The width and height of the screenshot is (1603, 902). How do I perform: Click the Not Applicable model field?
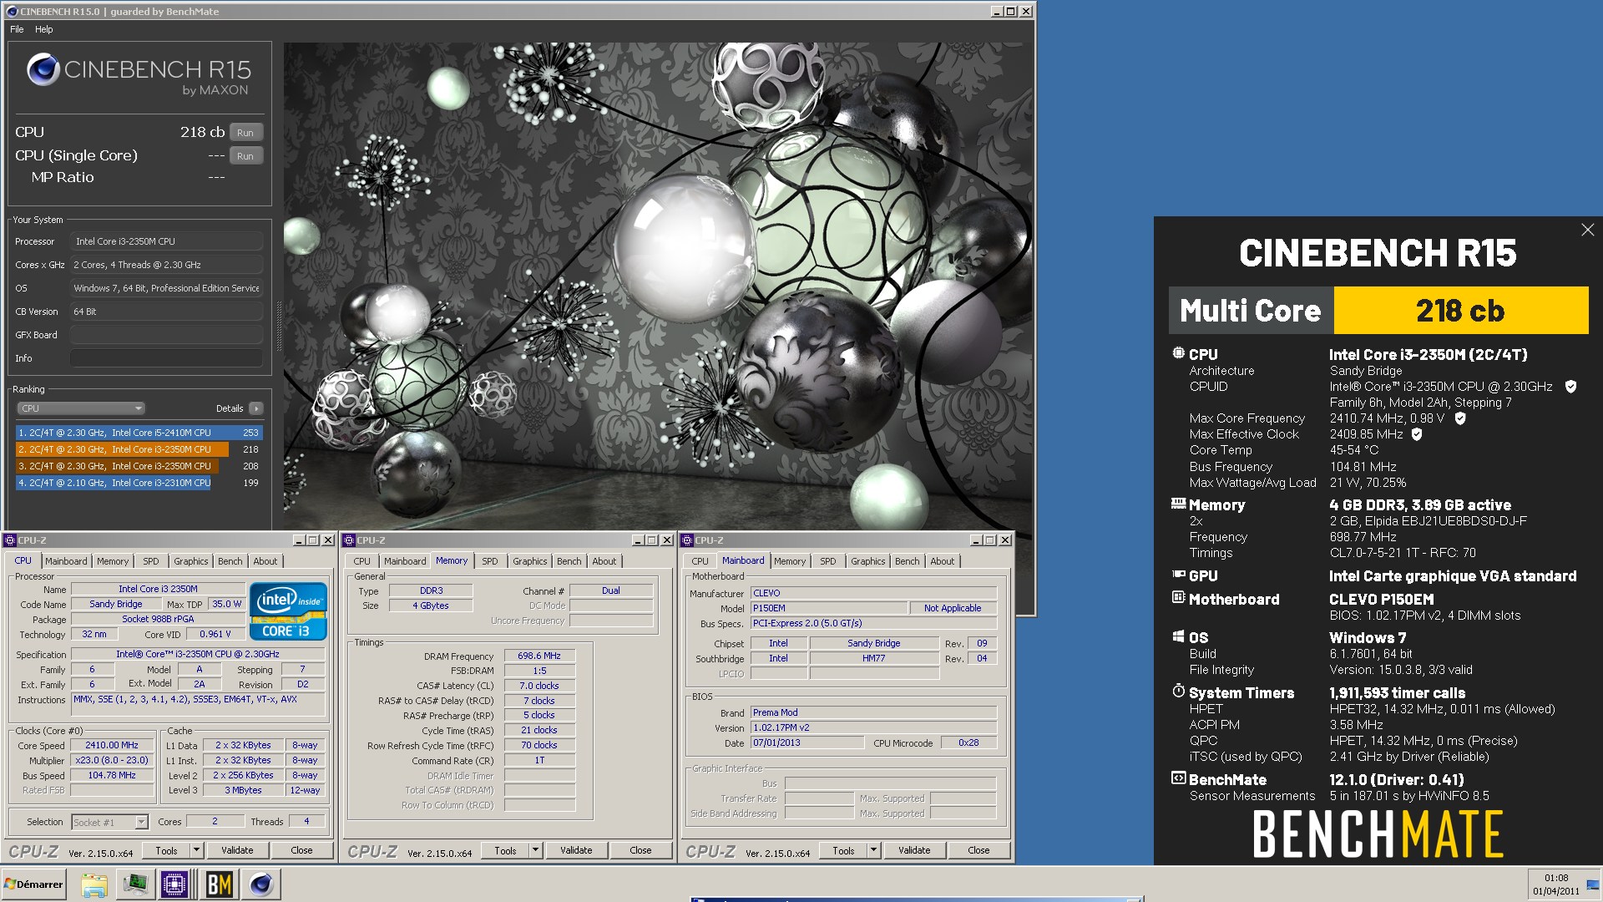(x=953, y=608)
